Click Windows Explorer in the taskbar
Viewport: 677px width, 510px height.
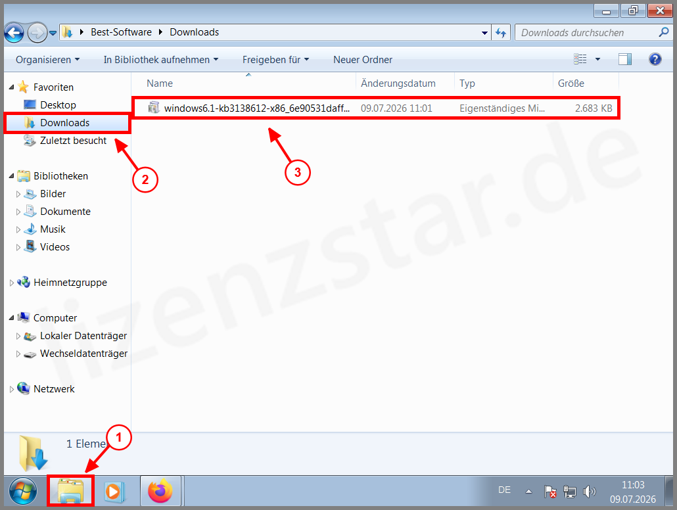[70, 491]
